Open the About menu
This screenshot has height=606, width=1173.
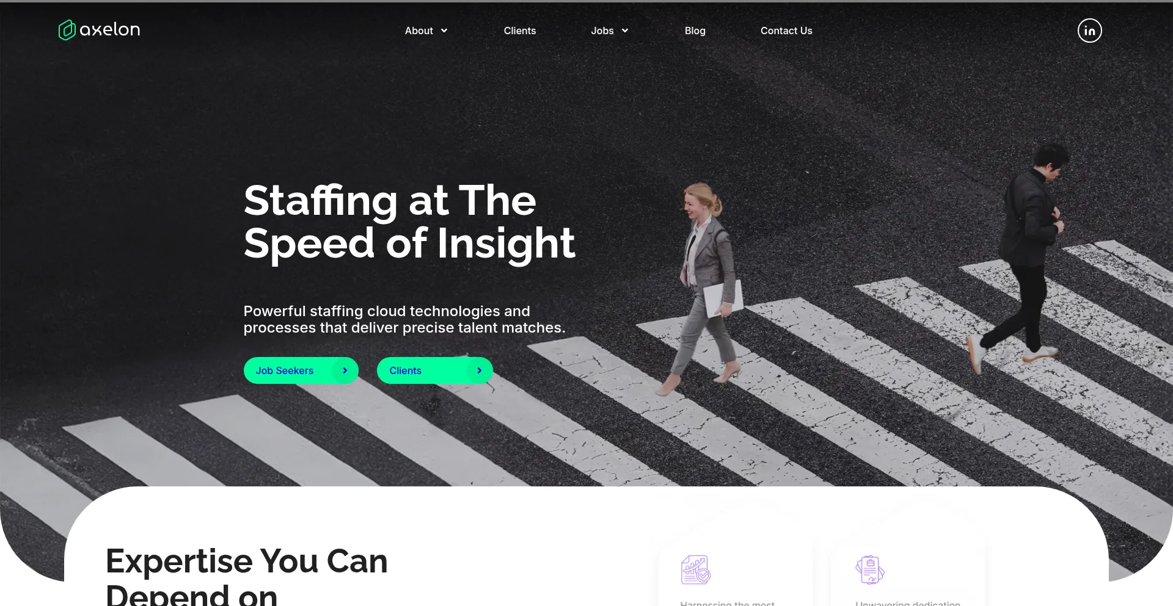(419, 31)
